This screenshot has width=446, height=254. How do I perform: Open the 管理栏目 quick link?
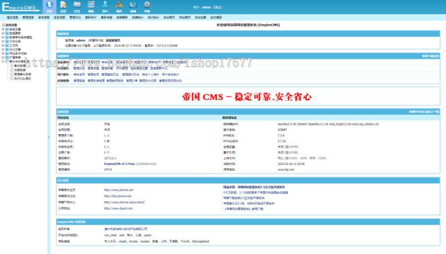(x=79, y=68)
